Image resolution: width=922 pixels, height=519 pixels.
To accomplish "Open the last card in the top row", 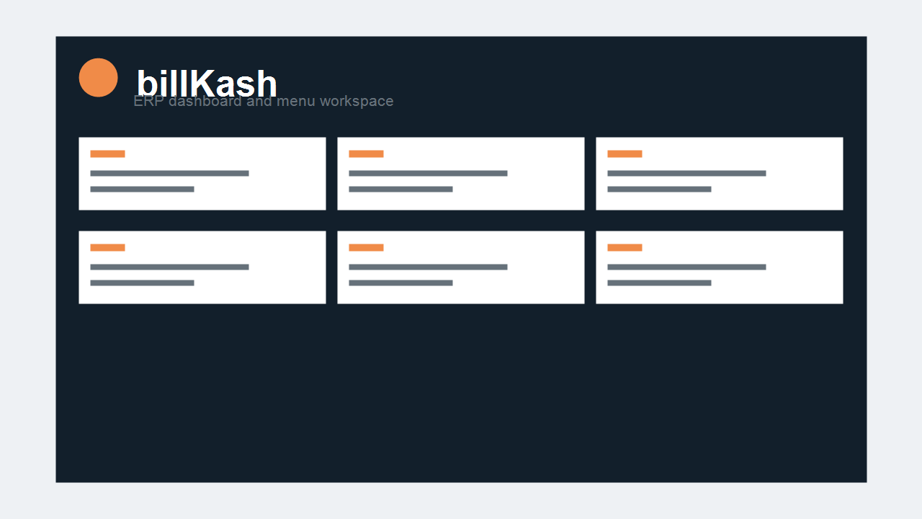I will [x=720, y=174].
